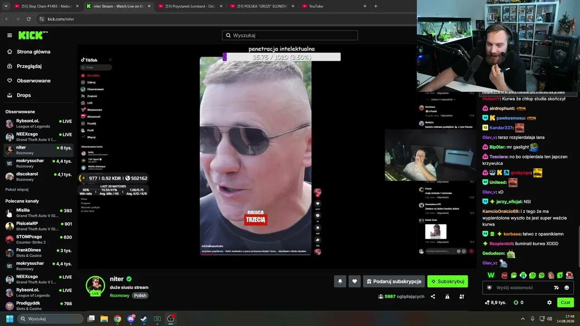Open PisicelaRP recommended channel
580x326 pixels.
coord(39,226)
